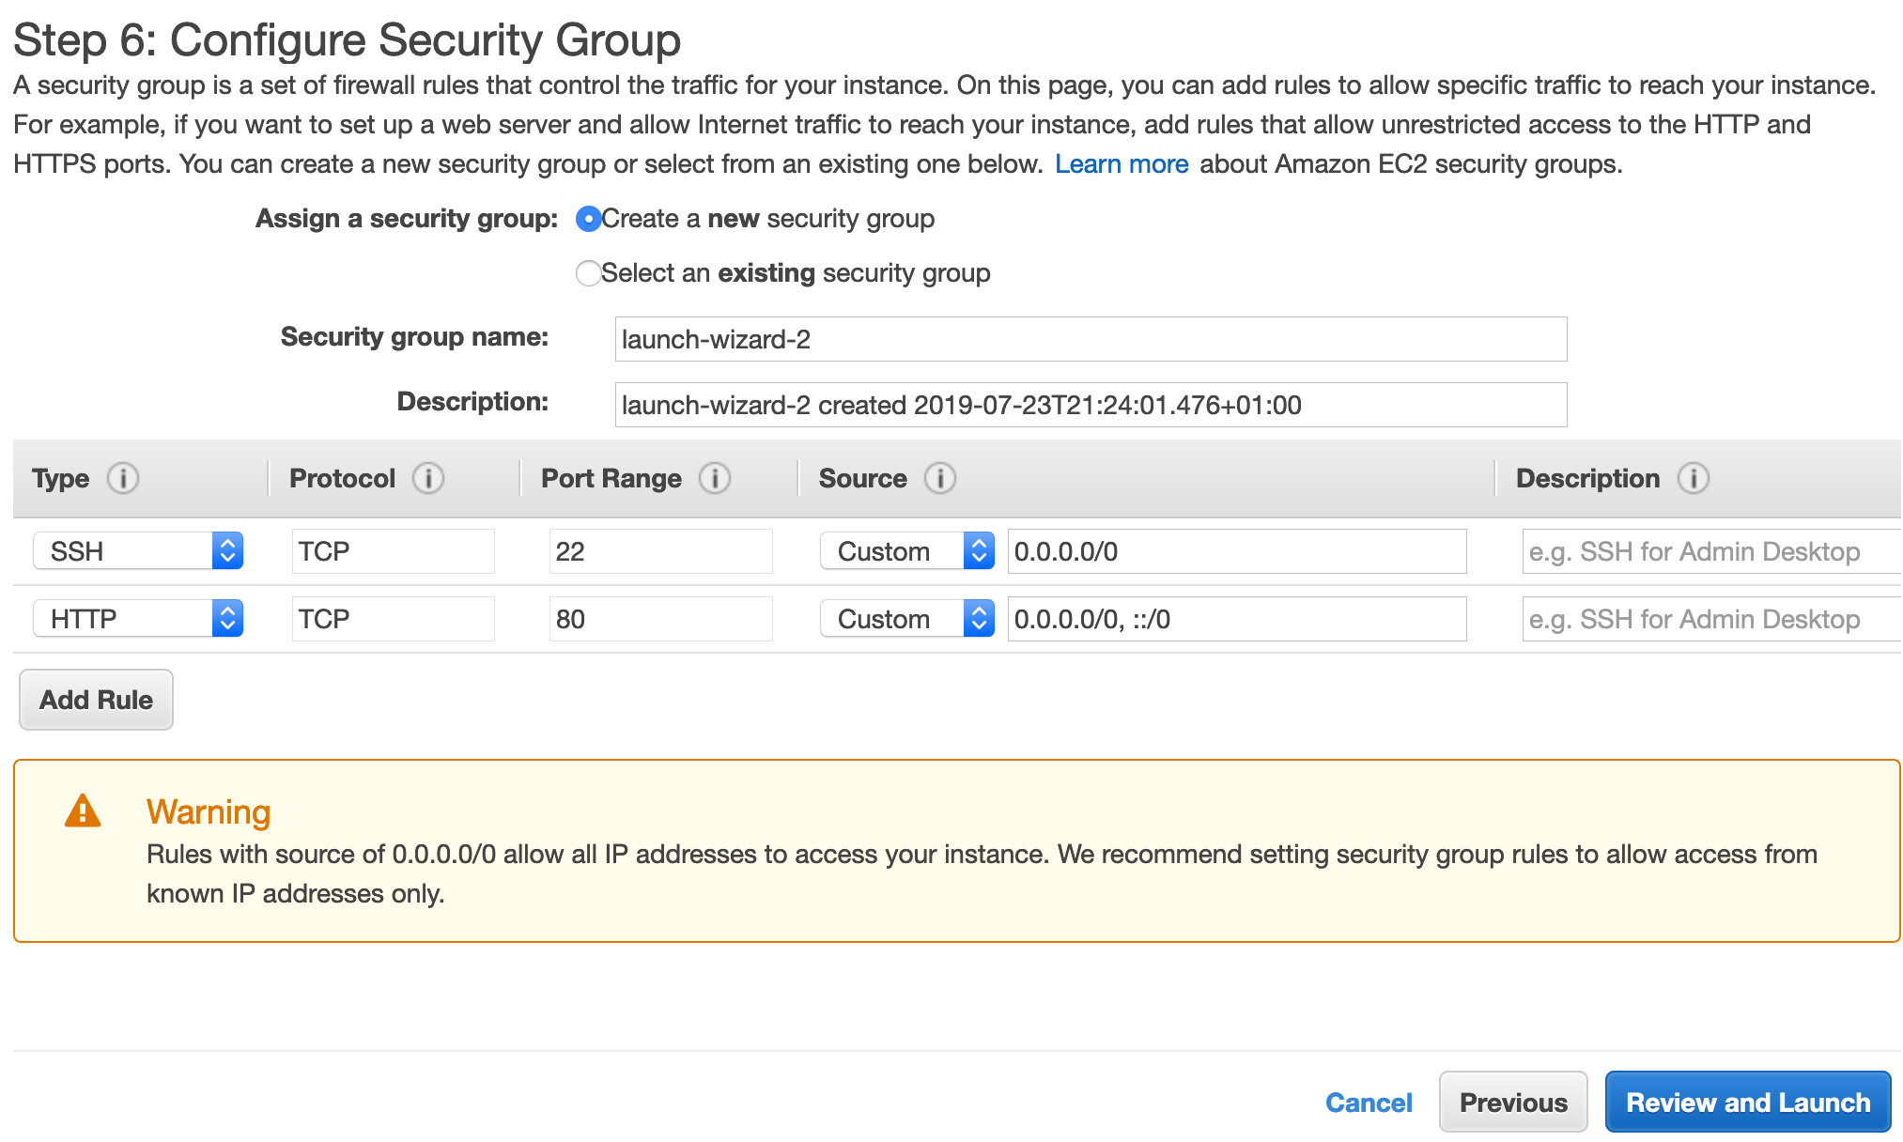Image resolution: width=1903 pixels, height=1142 pixels.
Task: Click the Add Rule button
Action: pos(96,700)
